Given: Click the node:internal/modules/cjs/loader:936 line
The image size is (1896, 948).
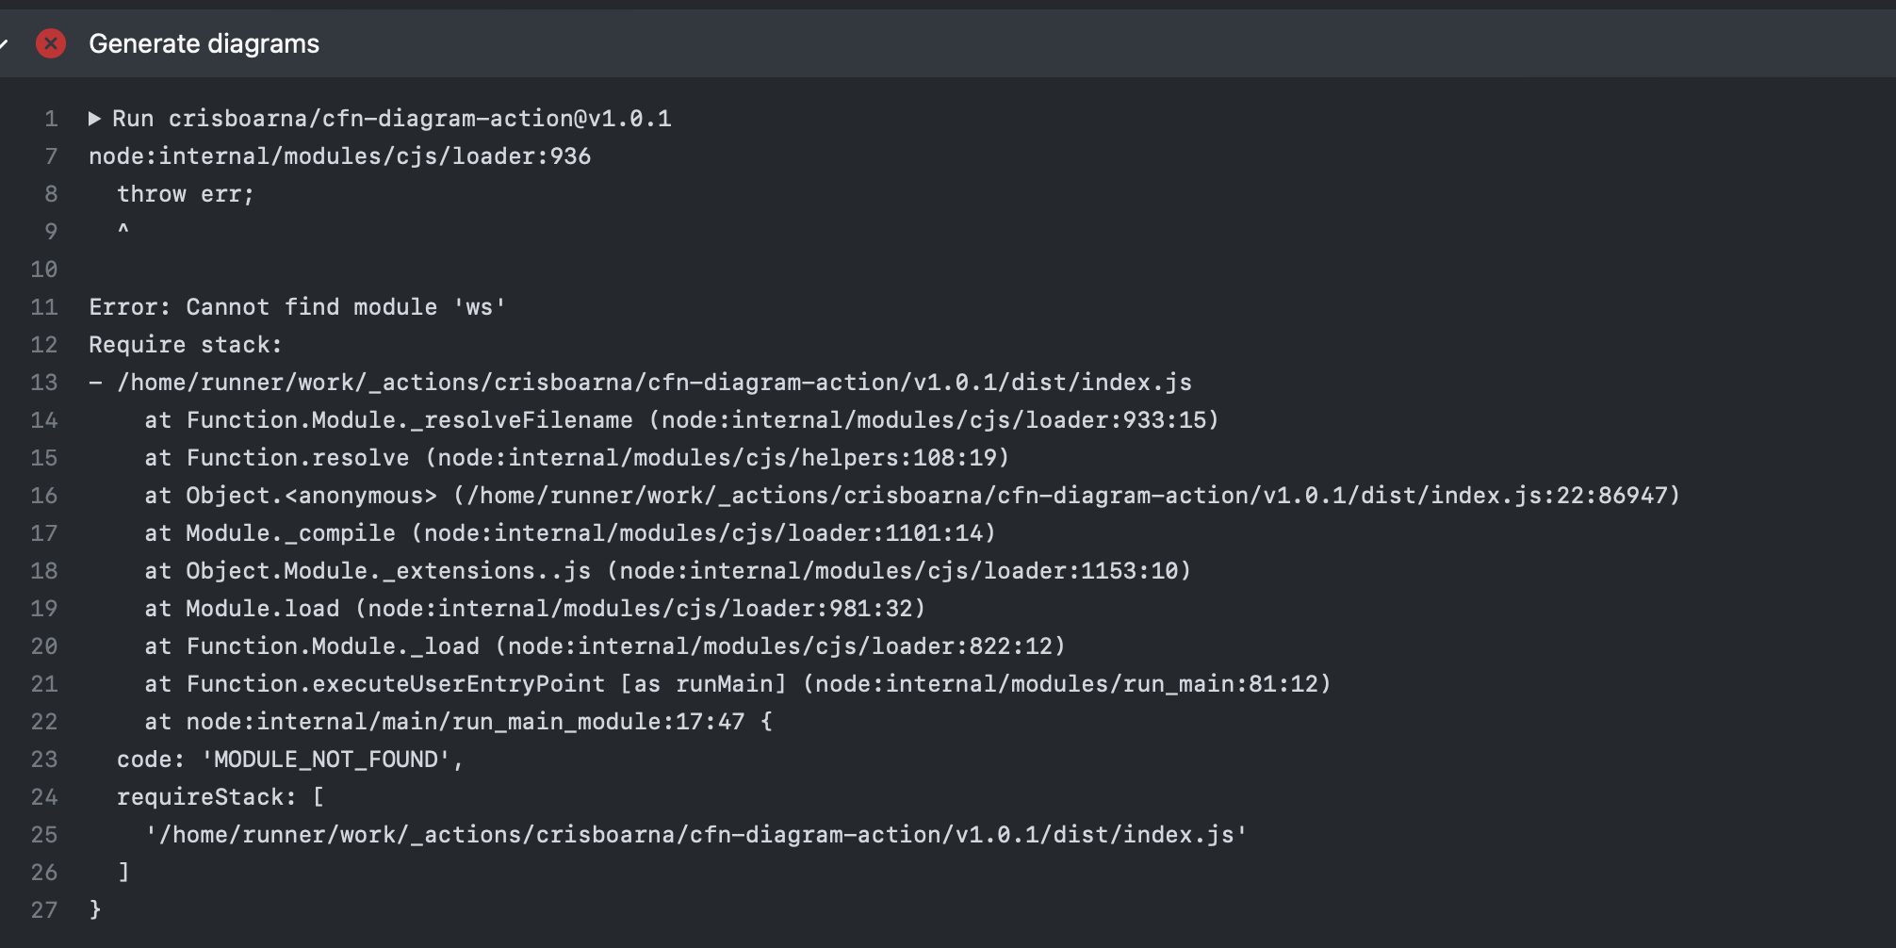Looking at the screenshot, I should click(340, 155).
